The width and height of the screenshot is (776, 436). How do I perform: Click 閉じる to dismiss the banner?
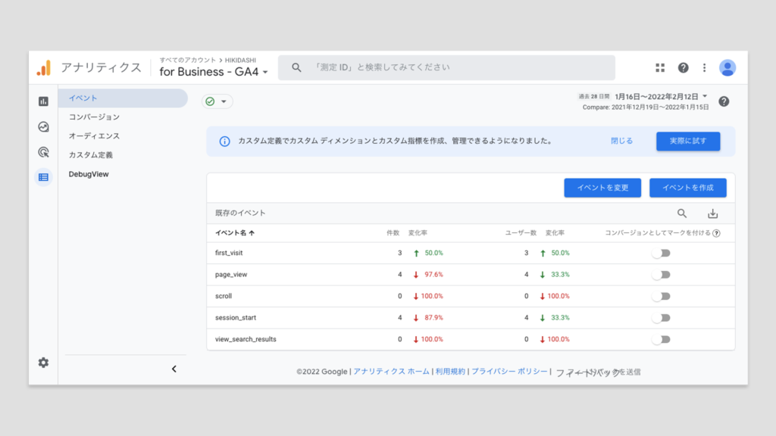621,141
